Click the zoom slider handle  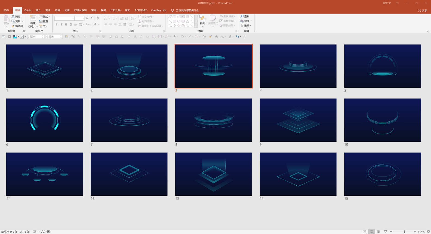pyautogui.click(x=404, y=232)
